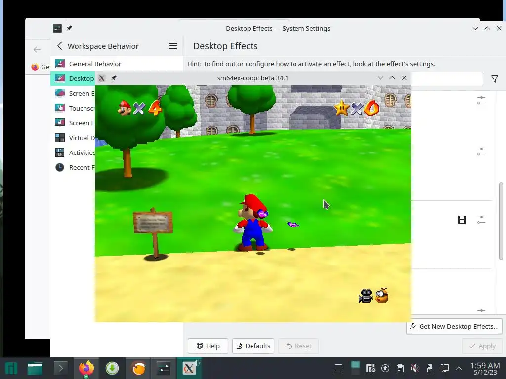Open configure settings beside the video icon
The width and height of the screenshot is (506, 379).
click(x=481, y=220)
